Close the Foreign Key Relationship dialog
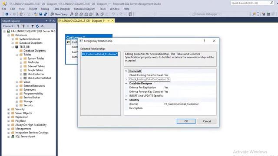 pyautogui.click(x=214, y=41)
